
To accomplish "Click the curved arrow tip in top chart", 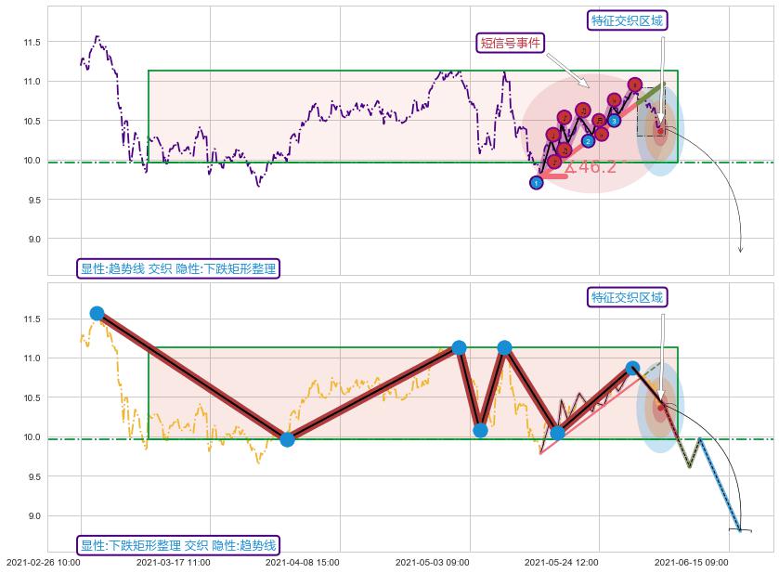I will [x=740, y=250].
